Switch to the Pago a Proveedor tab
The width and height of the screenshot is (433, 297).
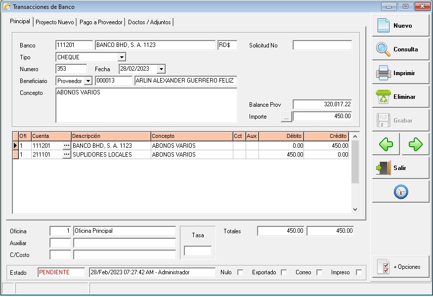[x=101, y=22]
